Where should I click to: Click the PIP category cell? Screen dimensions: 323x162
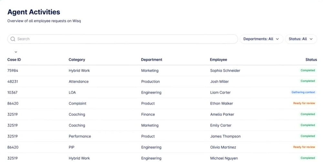71,147
